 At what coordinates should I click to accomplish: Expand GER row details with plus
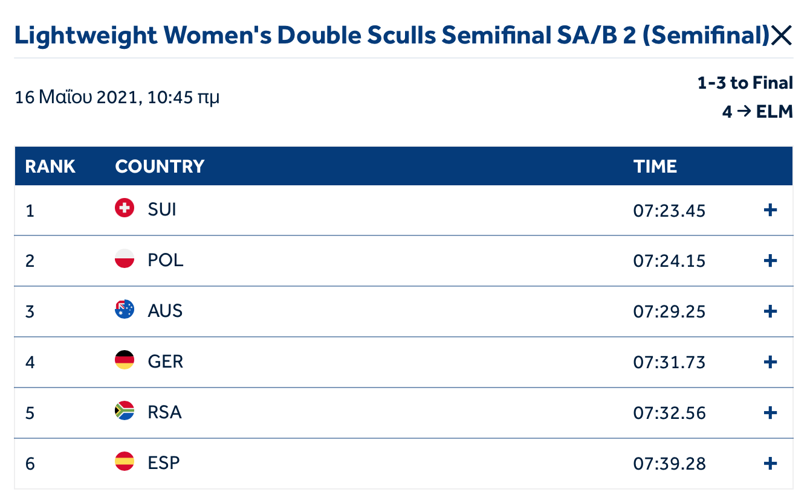click(x=770, y=362)
